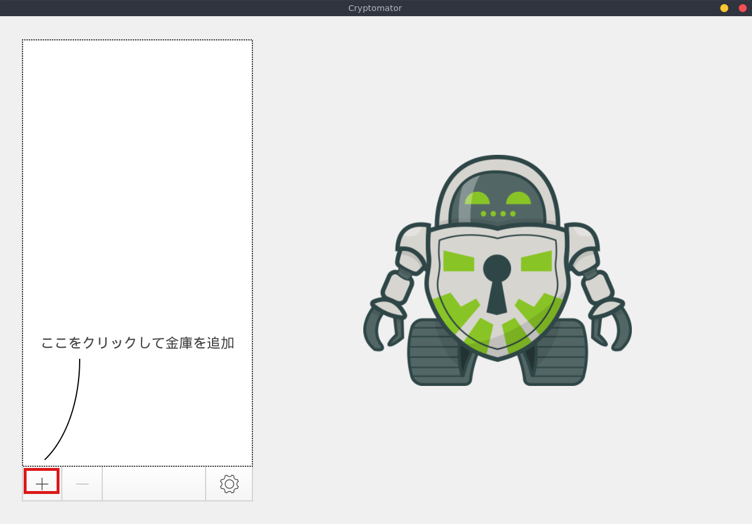This screenshot has height=524, width=752.
Task: Minimize the window with the yellow button
Action: 724,8
